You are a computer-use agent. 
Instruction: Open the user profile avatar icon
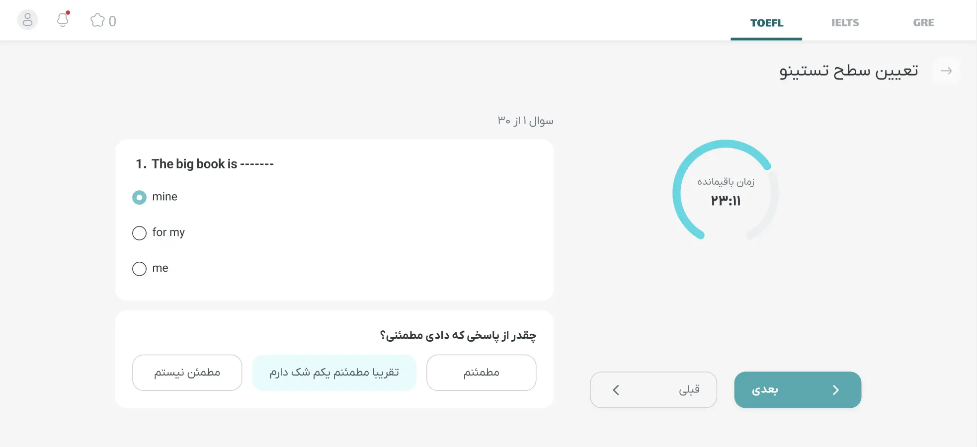pyautogui.click(x=27, y=20)
